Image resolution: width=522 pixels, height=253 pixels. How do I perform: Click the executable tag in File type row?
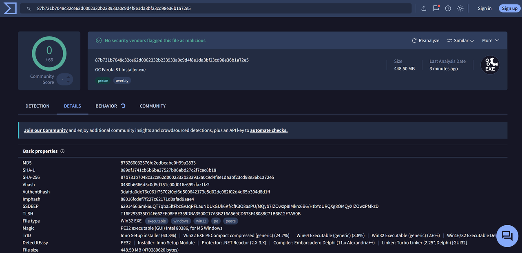pyautogui.click(x=157, y=221)
